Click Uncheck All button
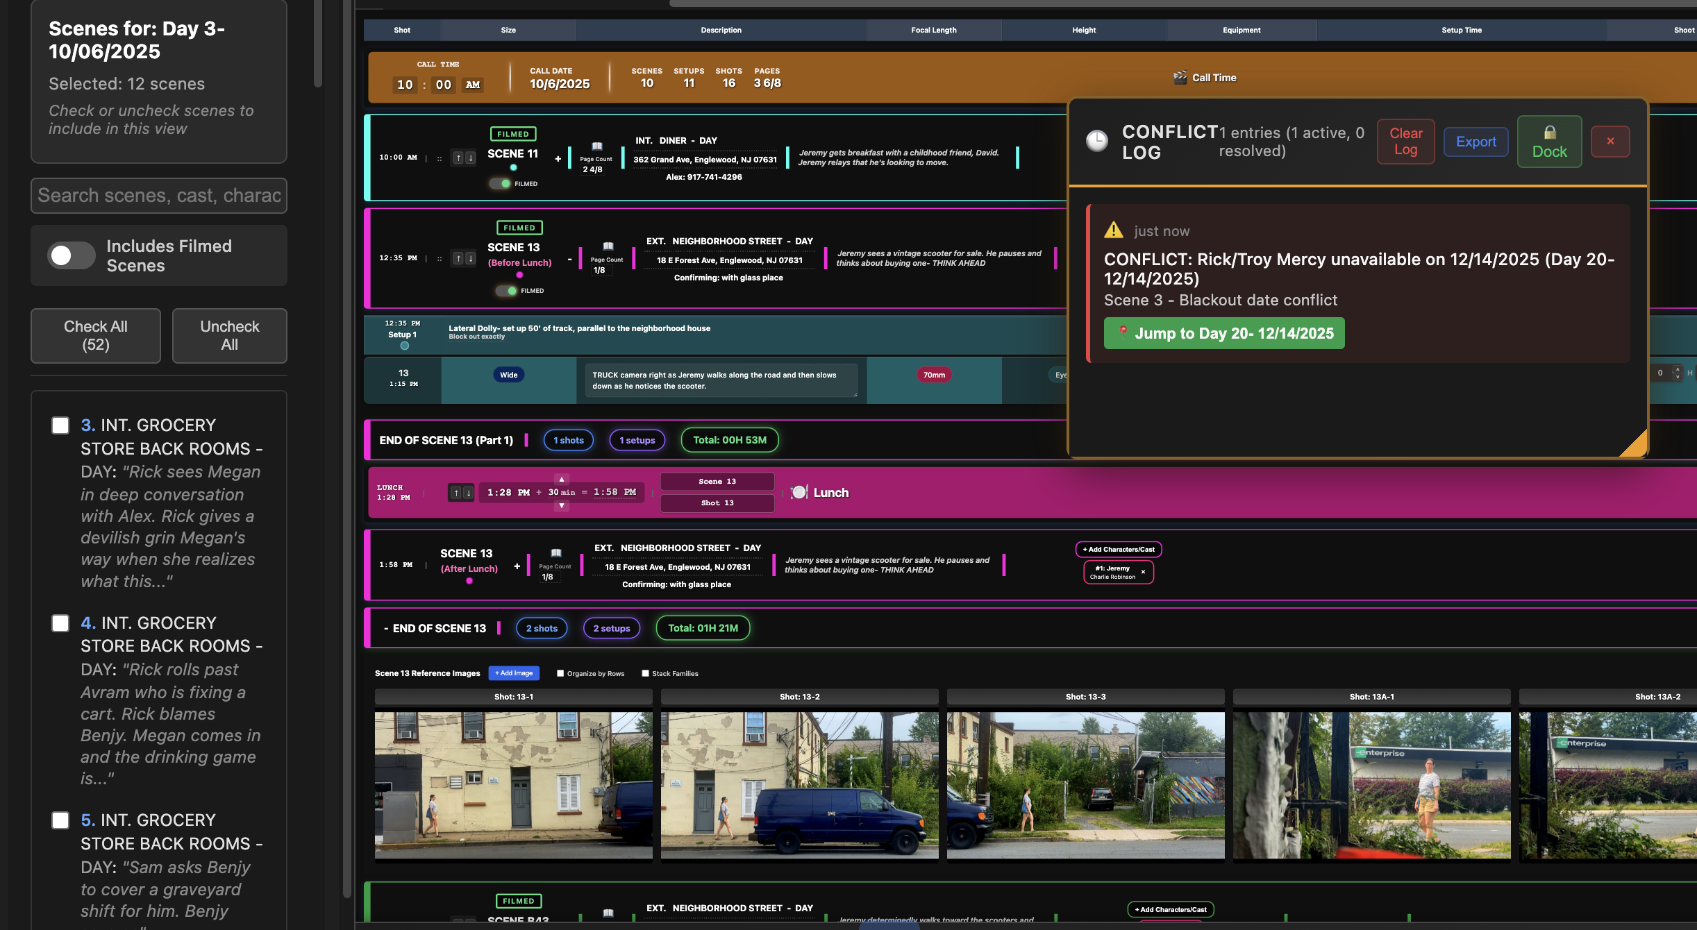Image resolution: width=1697 pixels, height=930 pixels. [x=229, y=335]
